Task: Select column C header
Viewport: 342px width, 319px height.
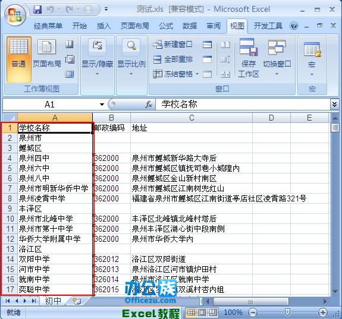Action: (x=192, y=118)
